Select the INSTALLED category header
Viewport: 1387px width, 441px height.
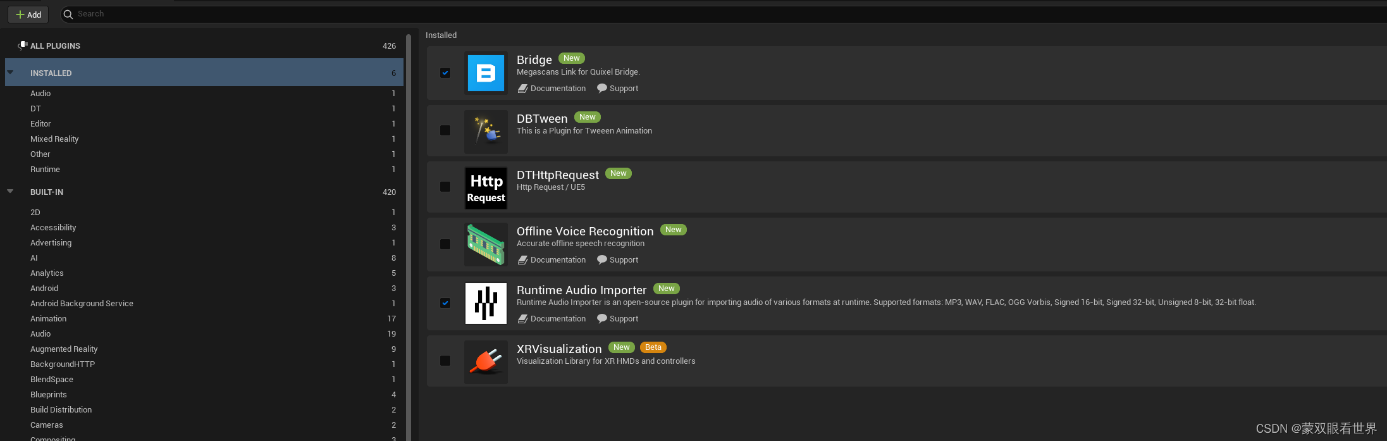[x=204, y=73]
